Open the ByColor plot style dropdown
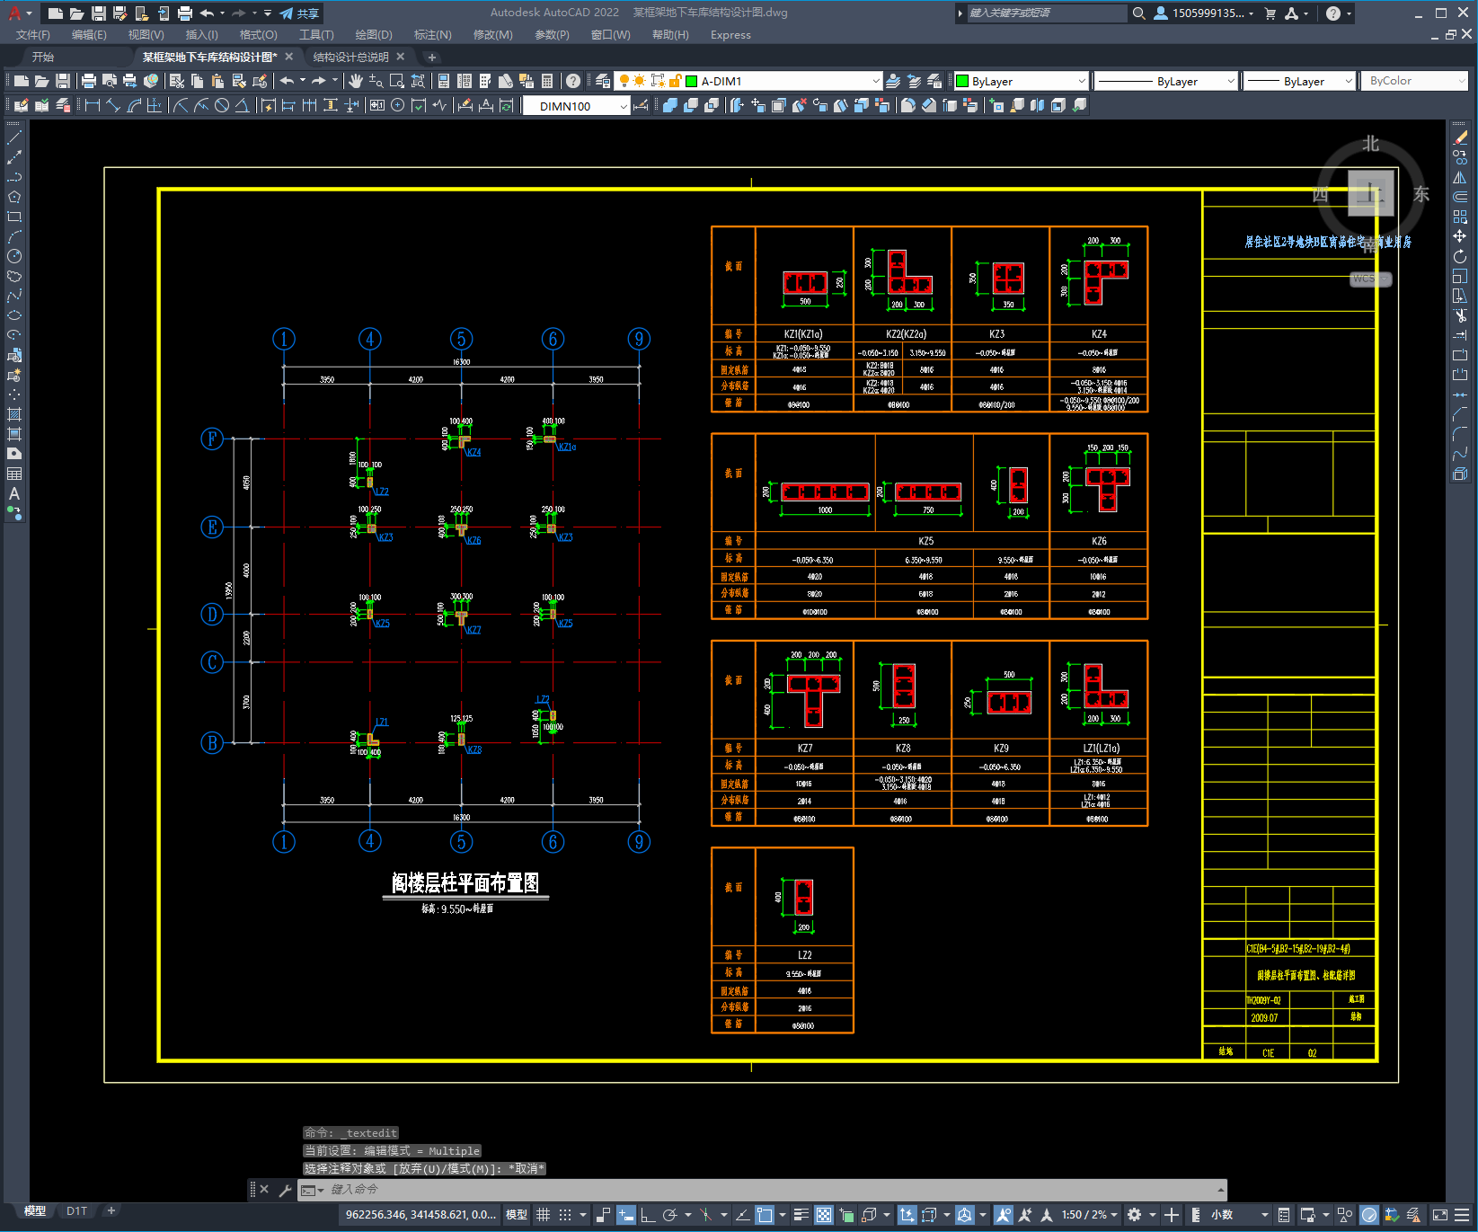The image size is (1478, 1232). click(x=1415, y=81)
